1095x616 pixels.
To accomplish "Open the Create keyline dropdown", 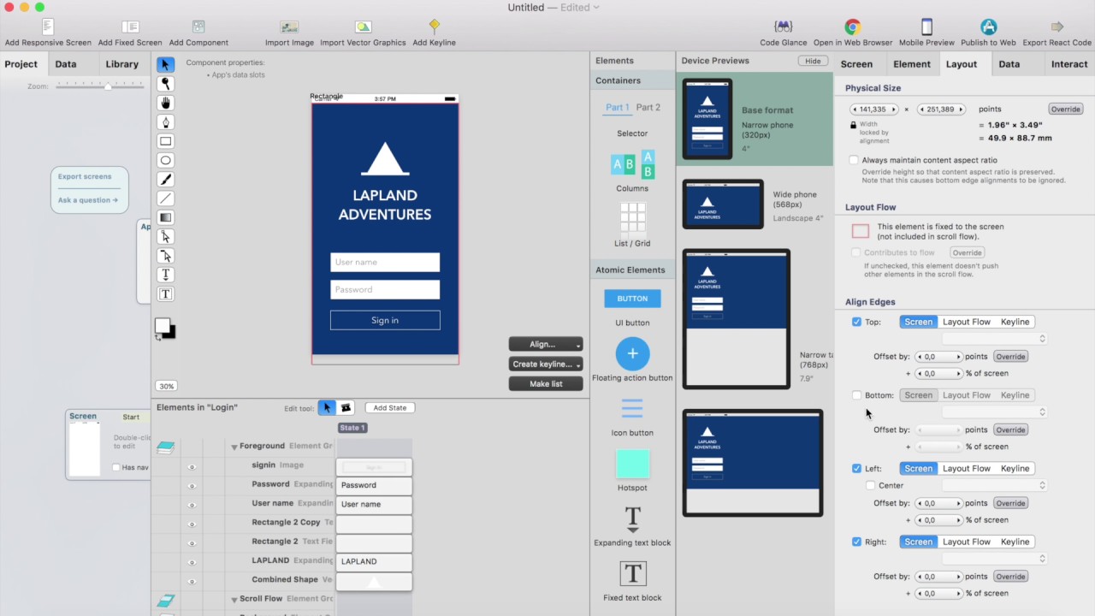I will point(545,364).
